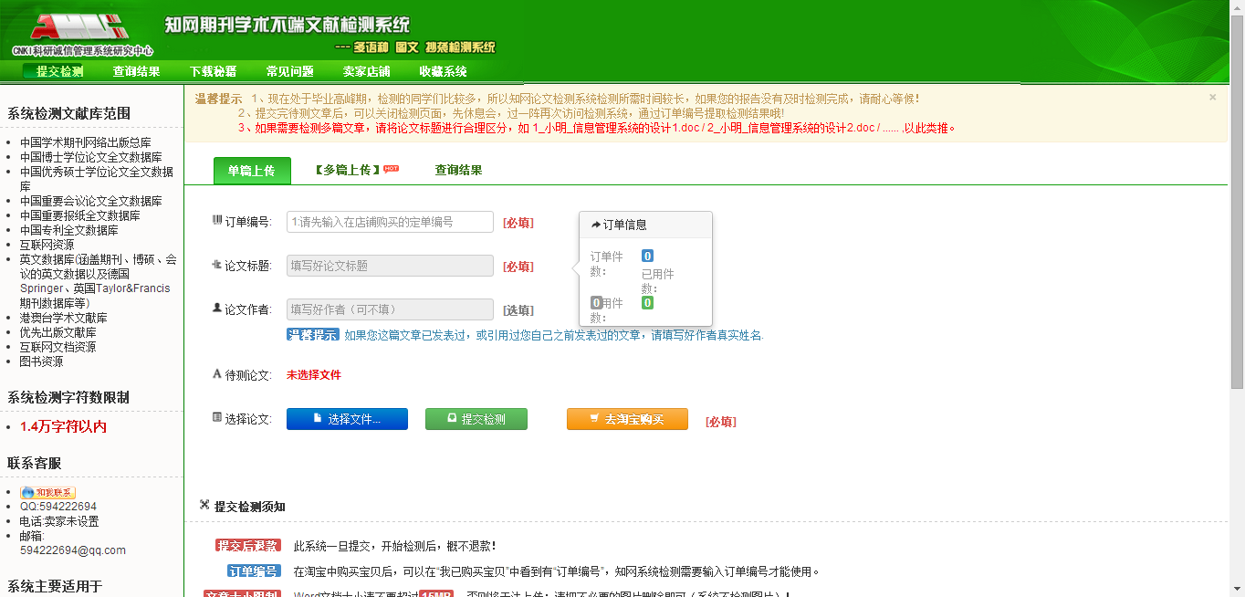1245x597 pixels.
Task: Click the 和我联系 chat icon
Action: pyautogui.click(x=47, y=493)
